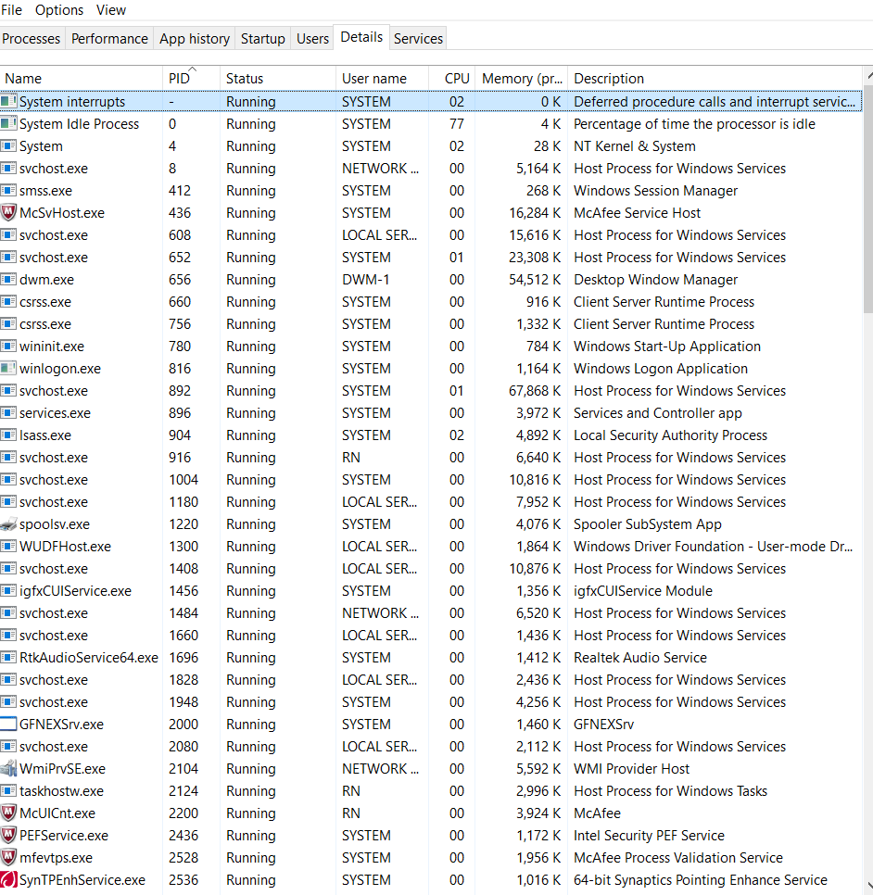The image size is (873, 895).
Task: Switch to the Processes tab
Action: tap(32, 38)
